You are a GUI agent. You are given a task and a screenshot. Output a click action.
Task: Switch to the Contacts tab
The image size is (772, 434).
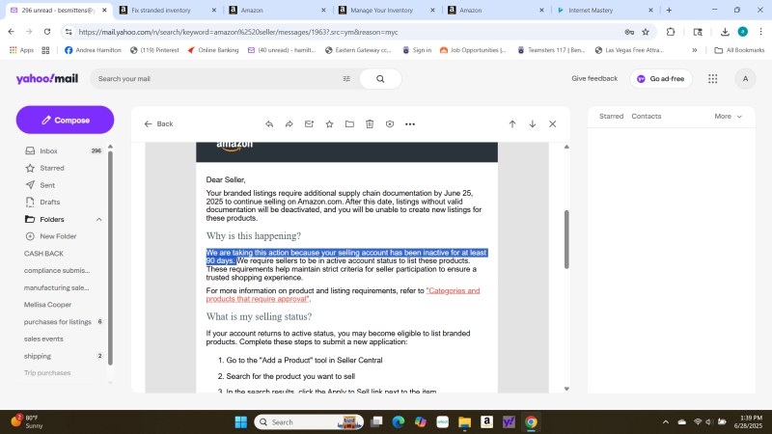[646, 117]
